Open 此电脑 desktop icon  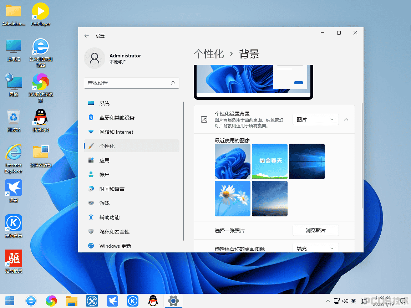[x=14, y=50]
